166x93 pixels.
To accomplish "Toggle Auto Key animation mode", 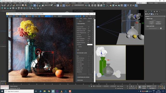I will pyautogui.click(x=144, y=86).
